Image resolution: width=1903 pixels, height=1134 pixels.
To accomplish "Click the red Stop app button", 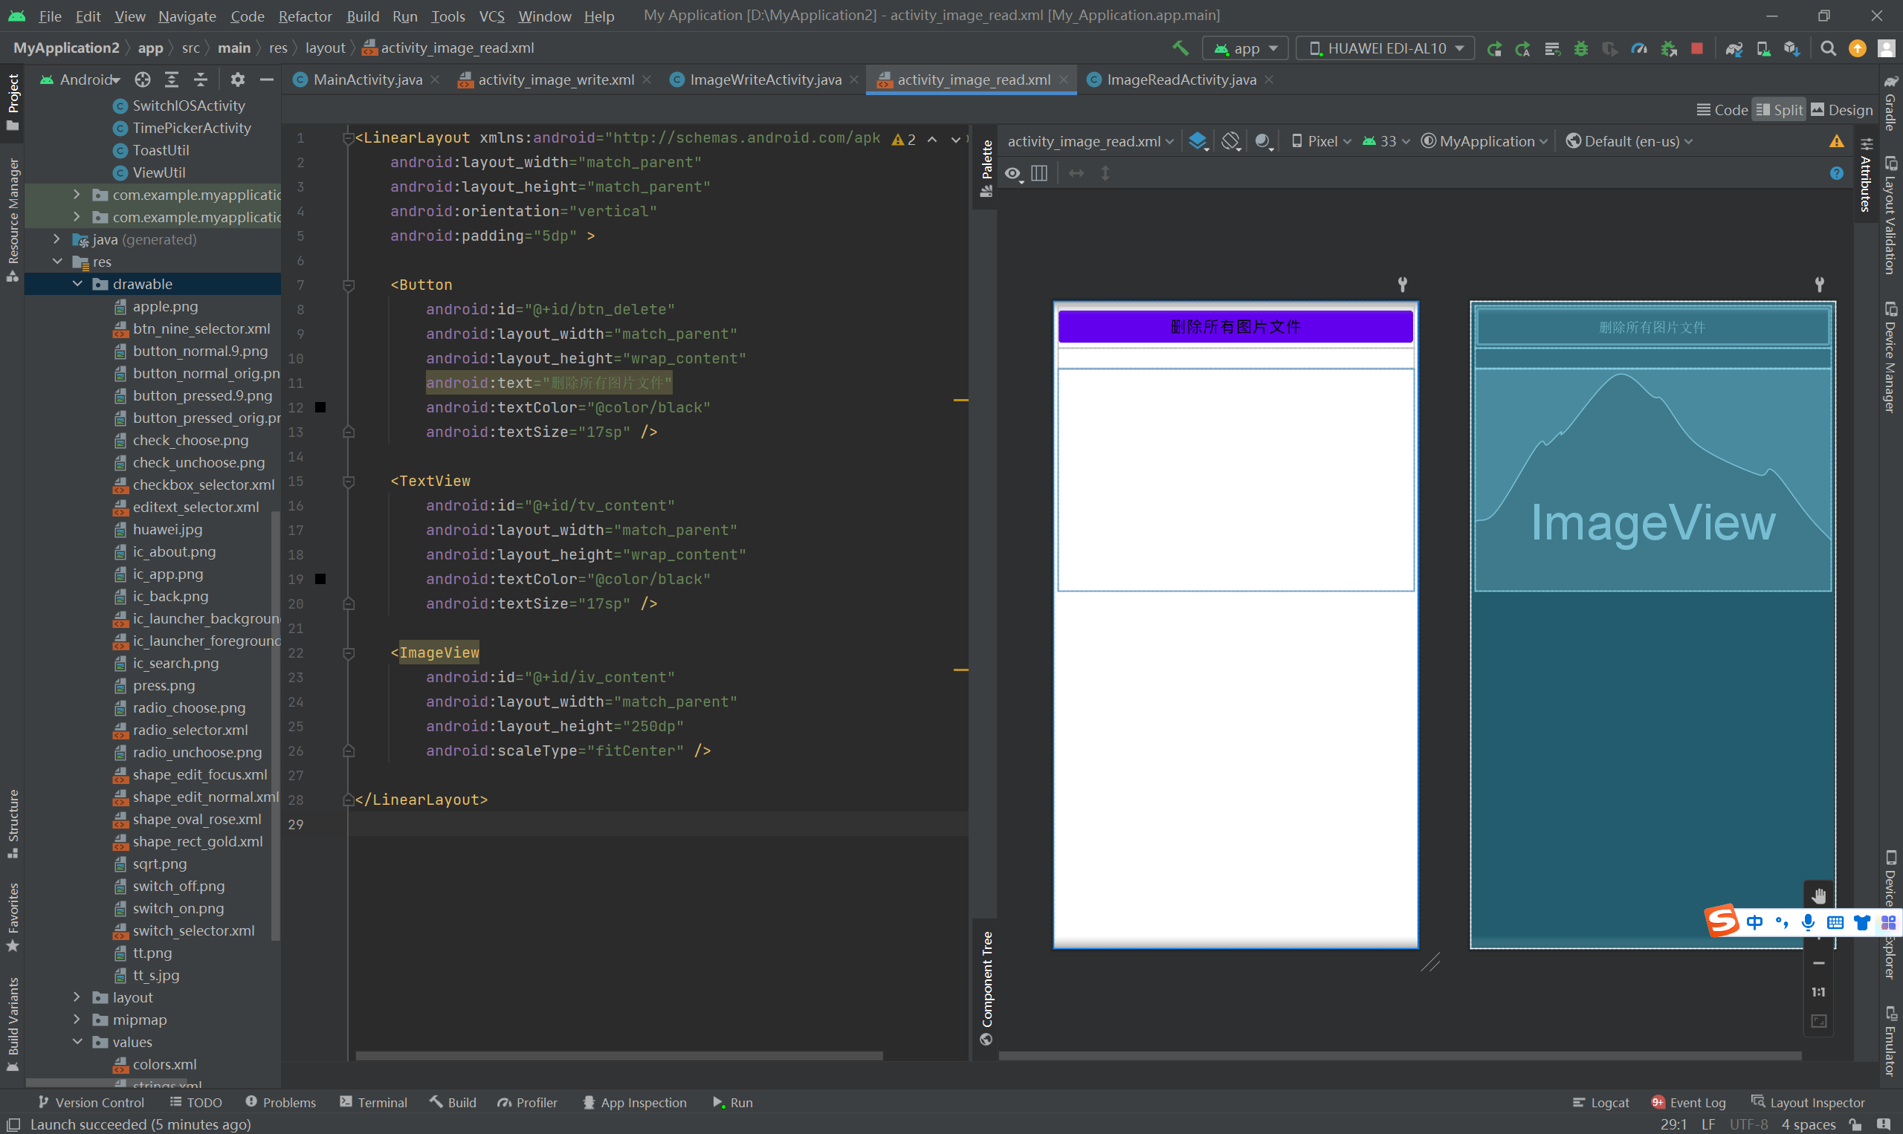I will pos(1696,48).
